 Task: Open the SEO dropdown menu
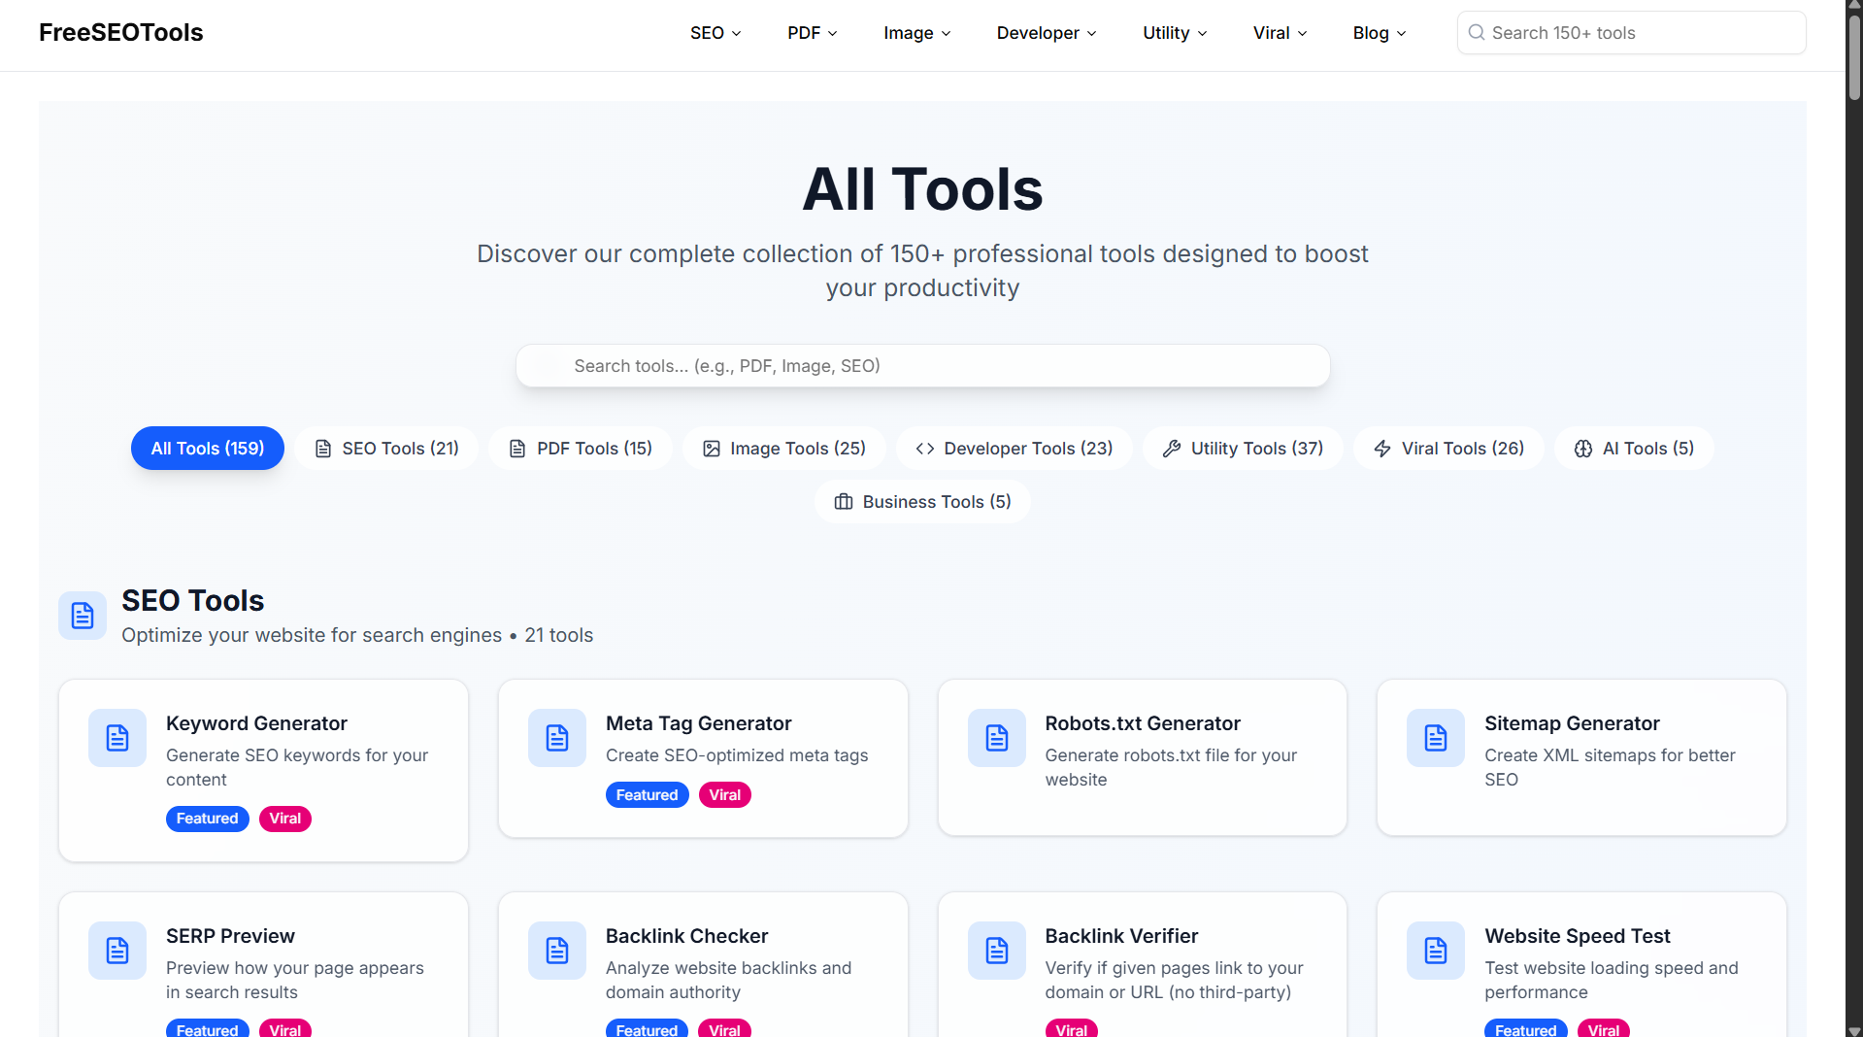point(715,32)
